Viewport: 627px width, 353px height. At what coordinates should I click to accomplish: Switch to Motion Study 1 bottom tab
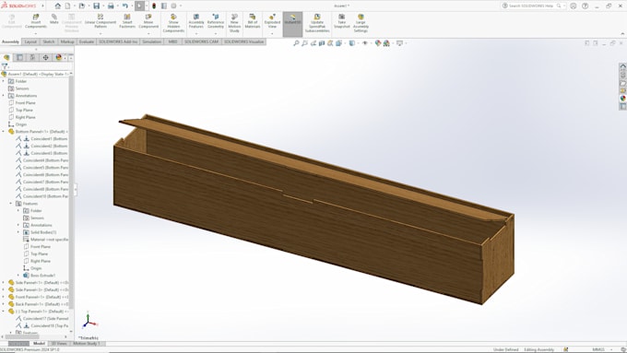(x=87, y=344)
